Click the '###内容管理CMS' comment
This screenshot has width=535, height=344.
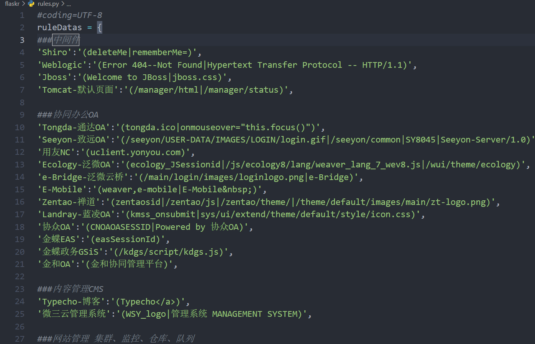70,289
